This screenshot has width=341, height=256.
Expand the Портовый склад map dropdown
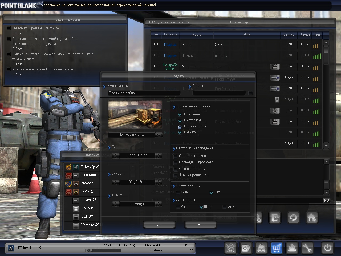point(159,135)
